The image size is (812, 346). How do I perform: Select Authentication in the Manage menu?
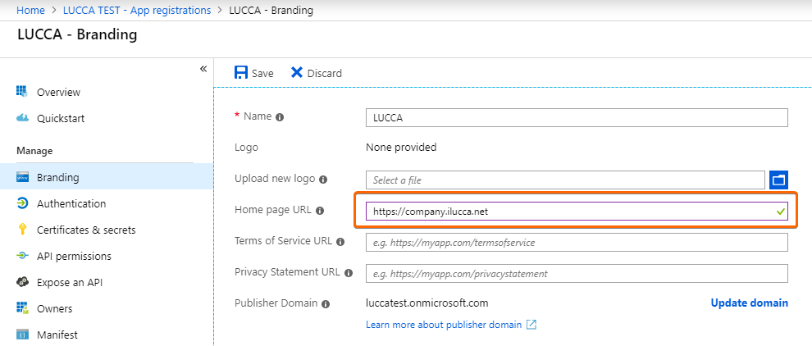(71, 203)
